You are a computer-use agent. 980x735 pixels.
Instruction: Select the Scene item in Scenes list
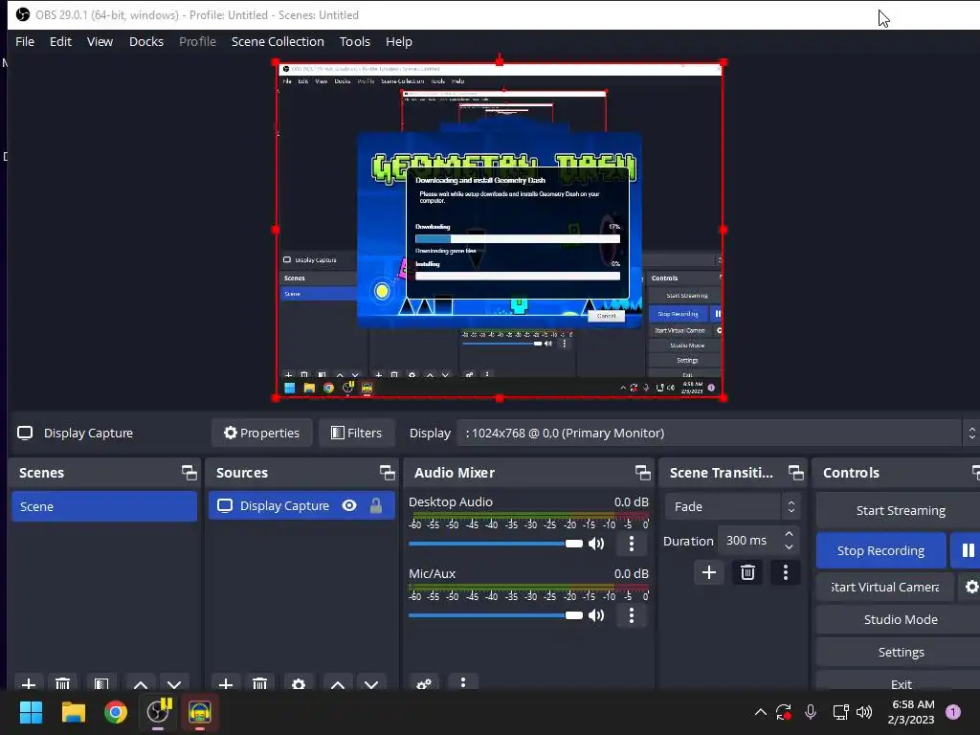pyautogui.click(x=104, y=506)
